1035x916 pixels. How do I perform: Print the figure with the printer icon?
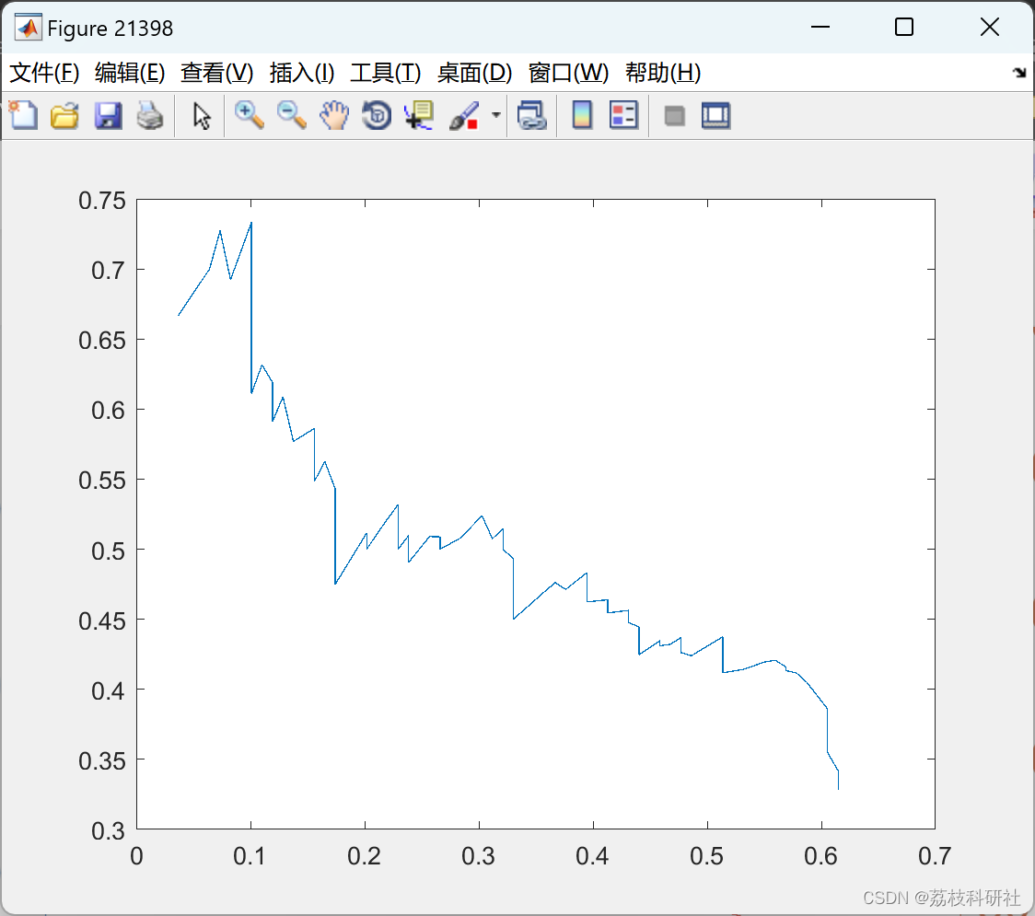[150, 116]
